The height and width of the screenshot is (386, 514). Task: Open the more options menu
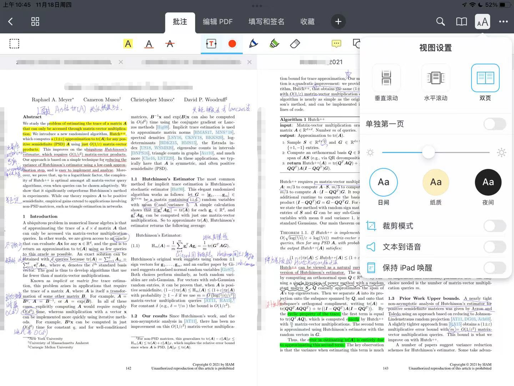503,21
